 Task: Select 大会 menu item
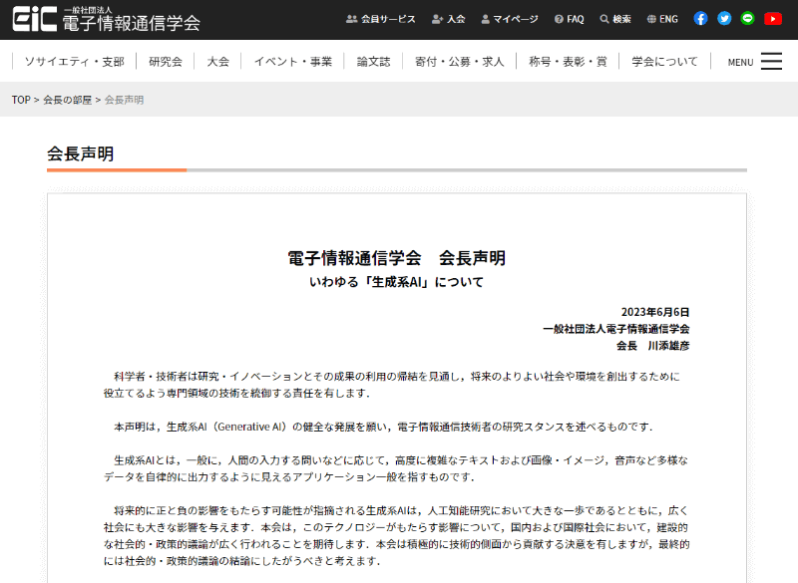point(217,62)
